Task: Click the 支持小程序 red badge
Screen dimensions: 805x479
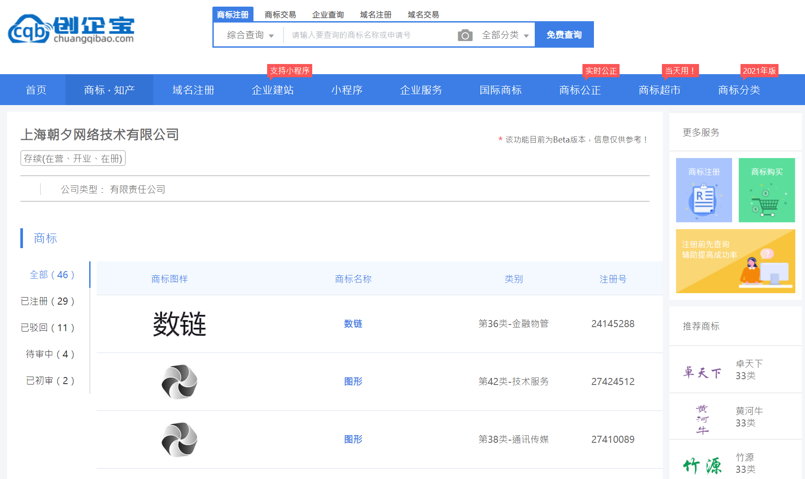Action: coord(290,71)
